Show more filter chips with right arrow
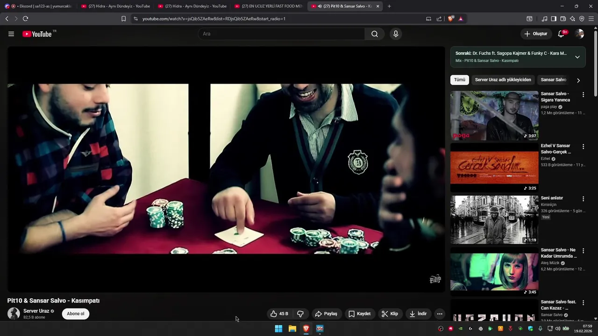The height and width of the screenshot is (336, 598). (x=578, y=80)
